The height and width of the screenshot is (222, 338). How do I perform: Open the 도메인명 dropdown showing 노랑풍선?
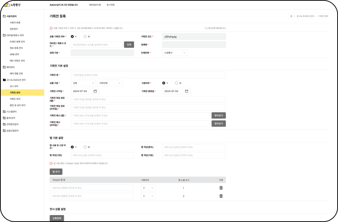click(175, 53)
